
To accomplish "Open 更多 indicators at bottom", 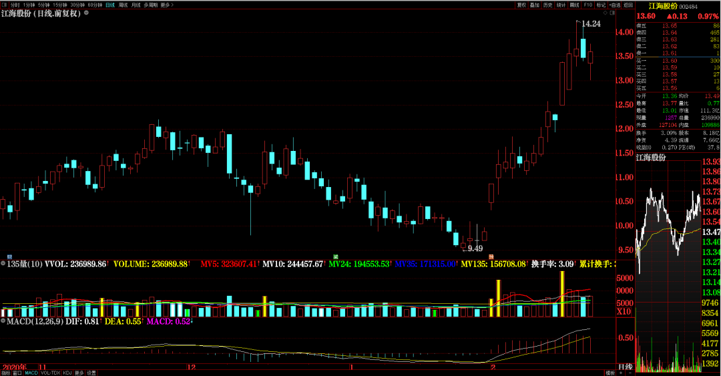I will (79, 373).
